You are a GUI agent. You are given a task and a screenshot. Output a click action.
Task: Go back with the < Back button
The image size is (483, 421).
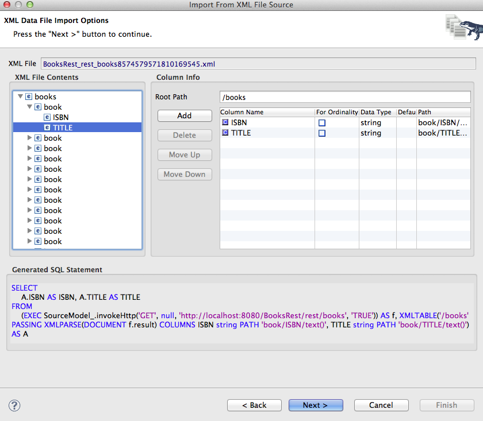[x=254, y=405]
